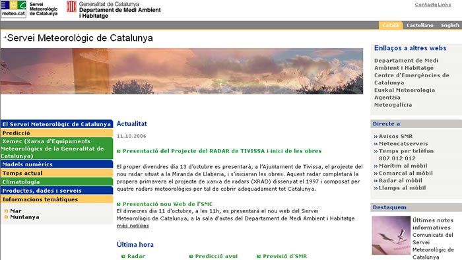The height and width of the screenshot is (260, 462).
Task: Open the Links link at top right
Action: [444, 5]
